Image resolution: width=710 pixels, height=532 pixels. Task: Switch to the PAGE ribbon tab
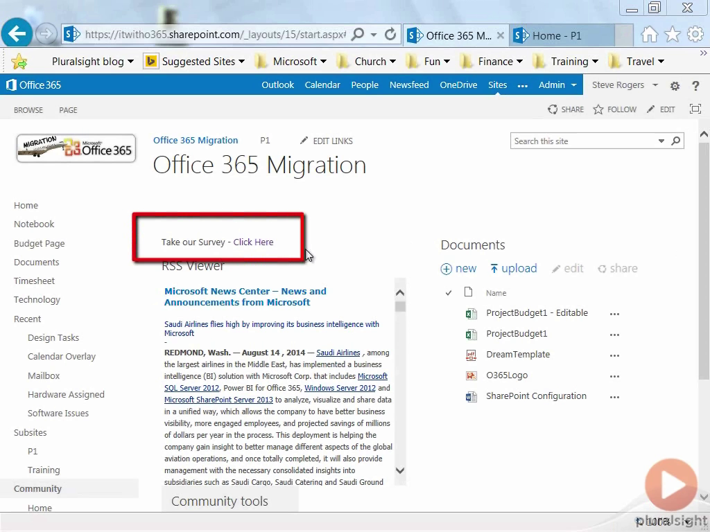68,110
